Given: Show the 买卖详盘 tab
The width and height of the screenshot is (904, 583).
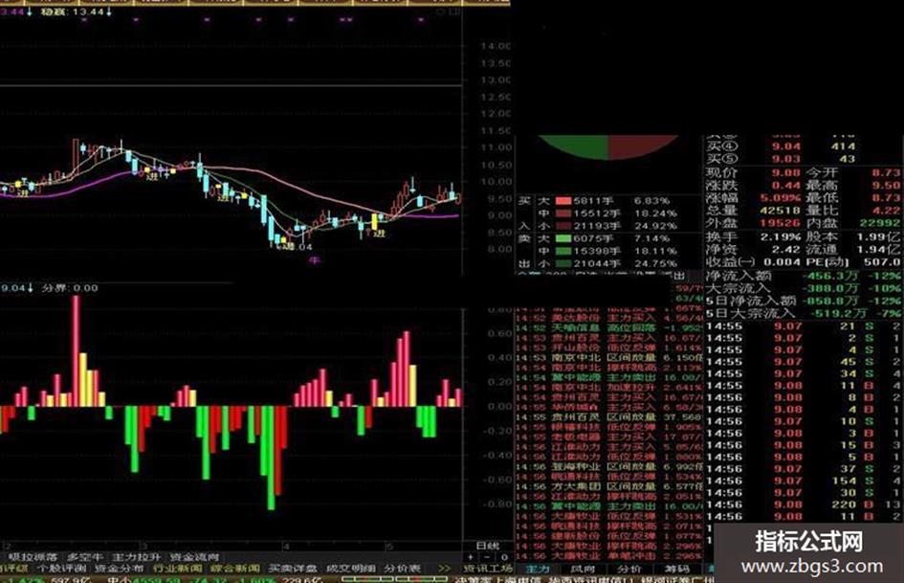Looking at the screenshot, I should click(x=293, y=569).
